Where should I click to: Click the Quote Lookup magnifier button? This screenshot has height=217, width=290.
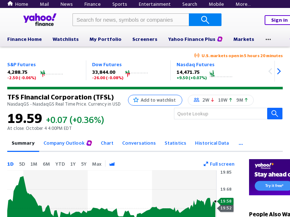coord(275,114)
